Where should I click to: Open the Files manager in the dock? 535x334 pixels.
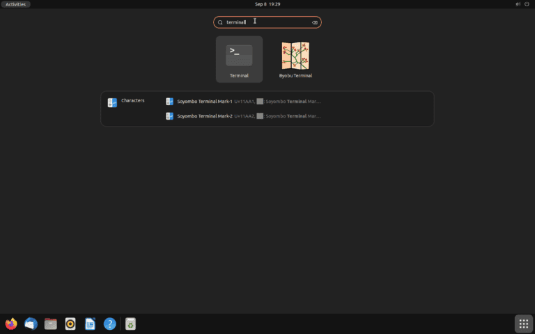tap(50, 324)
